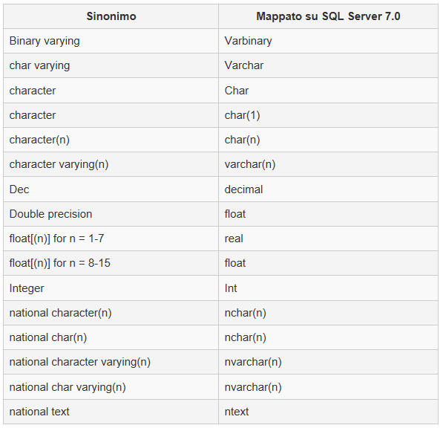Click the Integer cell

tap(111, 288)
